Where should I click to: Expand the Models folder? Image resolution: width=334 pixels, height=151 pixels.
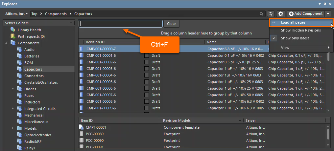(12, 128)
